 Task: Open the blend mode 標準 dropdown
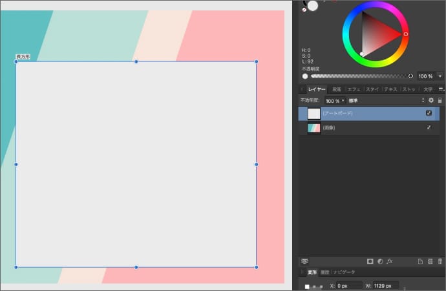coord(386,101)
